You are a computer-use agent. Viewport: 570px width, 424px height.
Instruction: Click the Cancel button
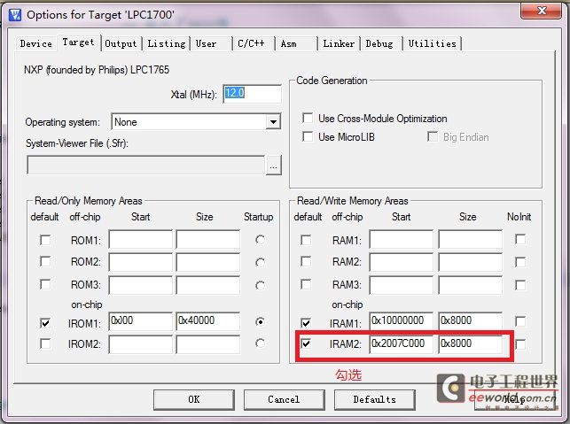click(x=284, y=400)
